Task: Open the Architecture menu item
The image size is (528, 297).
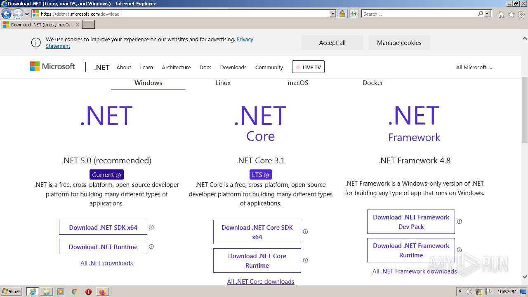Action: 176,67
